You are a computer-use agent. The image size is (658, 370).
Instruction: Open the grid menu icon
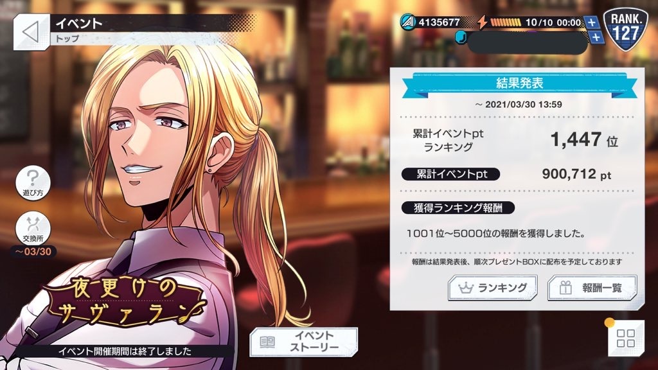[x=626, y=338]
